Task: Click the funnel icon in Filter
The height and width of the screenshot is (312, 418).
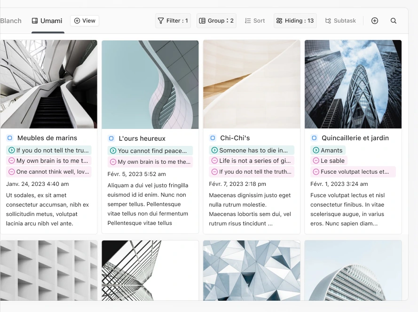Action: [x=161, y=21]
